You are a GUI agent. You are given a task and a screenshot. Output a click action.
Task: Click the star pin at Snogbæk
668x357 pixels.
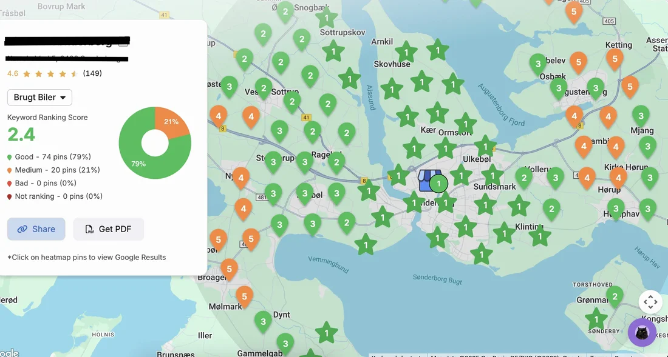pos(327,18)
